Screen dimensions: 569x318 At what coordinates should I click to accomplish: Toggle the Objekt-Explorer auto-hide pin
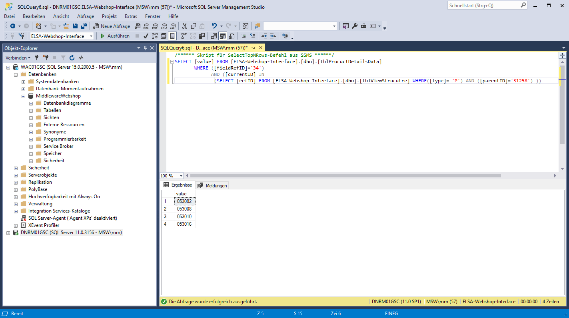pyautogui.click(x=145, y=48)
